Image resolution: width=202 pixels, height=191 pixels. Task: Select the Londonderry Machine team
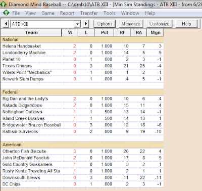tap(24, 53)
